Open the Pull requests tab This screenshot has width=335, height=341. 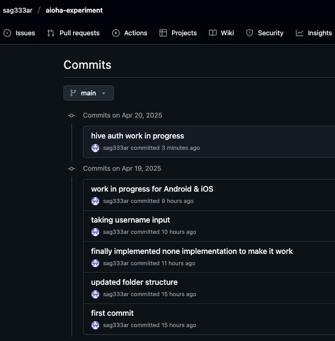(x=73, y=33)
